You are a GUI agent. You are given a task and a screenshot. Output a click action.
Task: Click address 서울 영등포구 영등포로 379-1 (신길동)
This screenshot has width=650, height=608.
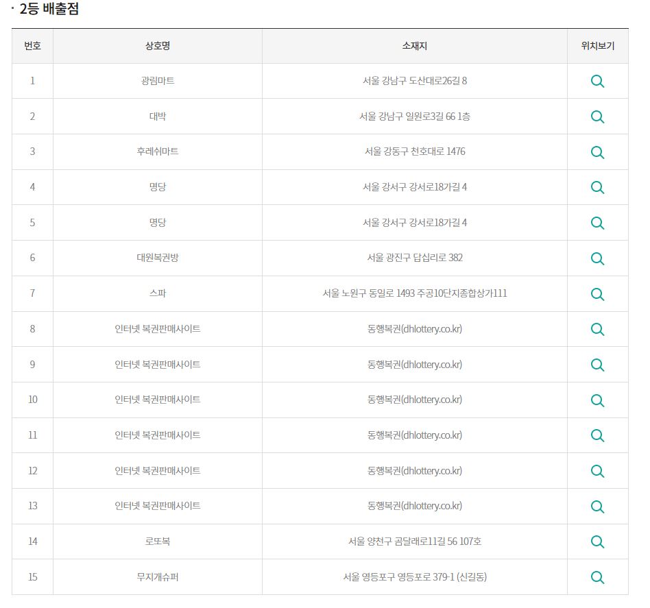[x=415, y=577]
